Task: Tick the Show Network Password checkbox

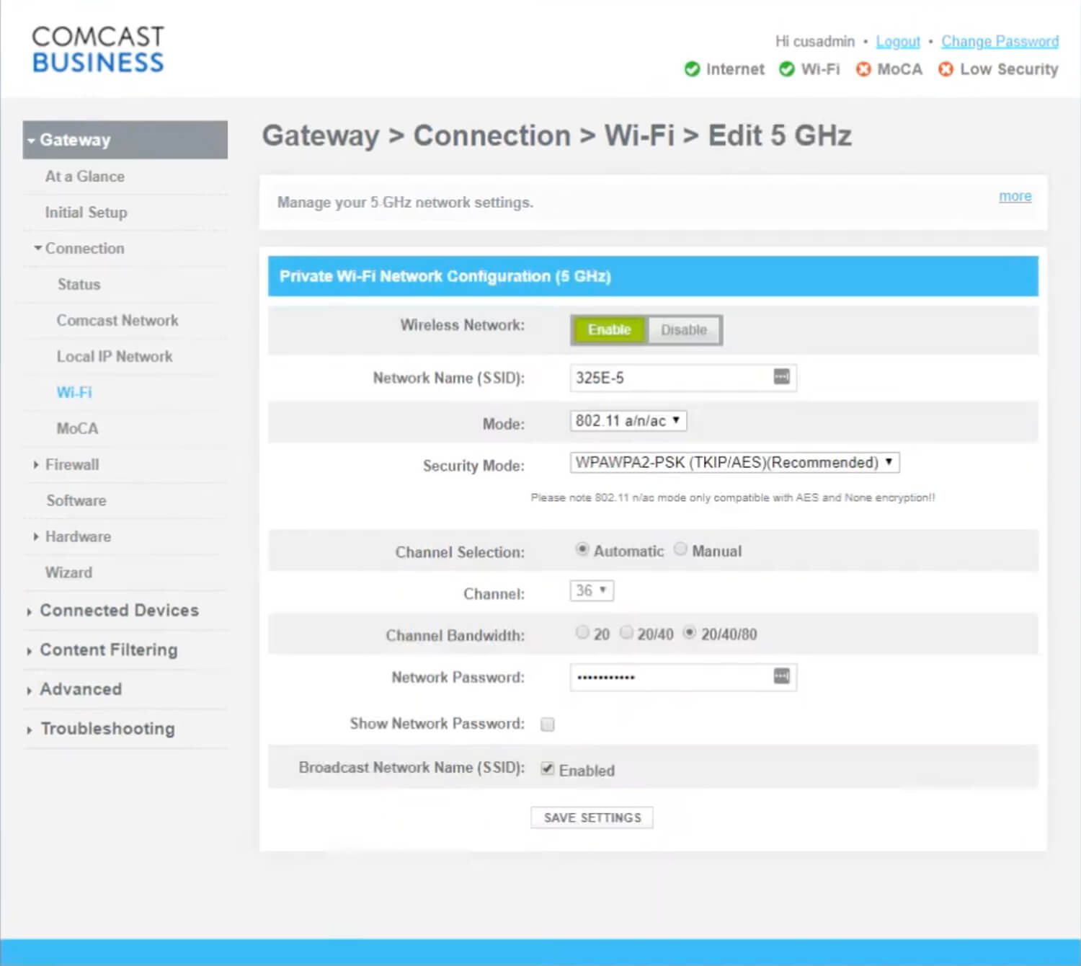Action: tap(548, 724)
